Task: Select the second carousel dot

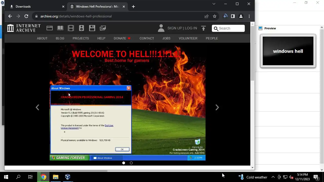Action: point(131,163)
